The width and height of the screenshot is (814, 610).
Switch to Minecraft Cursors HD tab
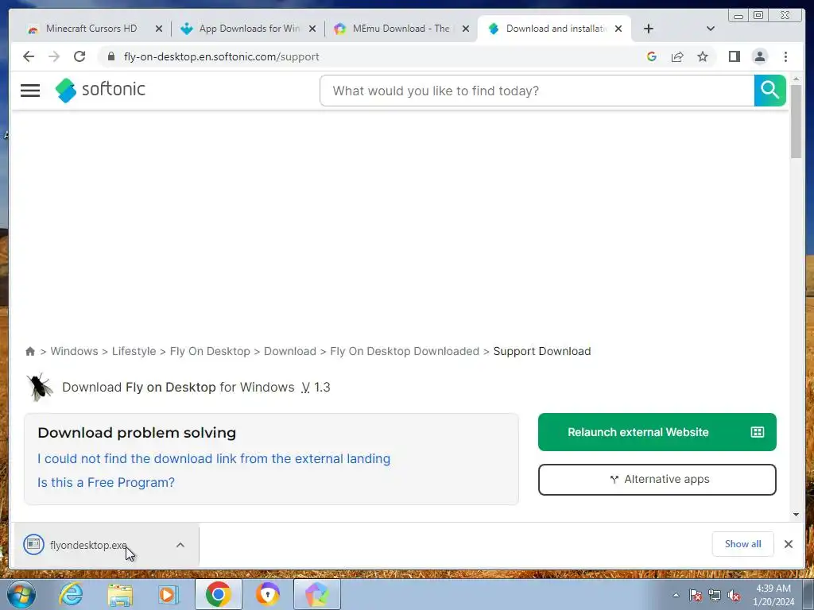pos(91,29)
